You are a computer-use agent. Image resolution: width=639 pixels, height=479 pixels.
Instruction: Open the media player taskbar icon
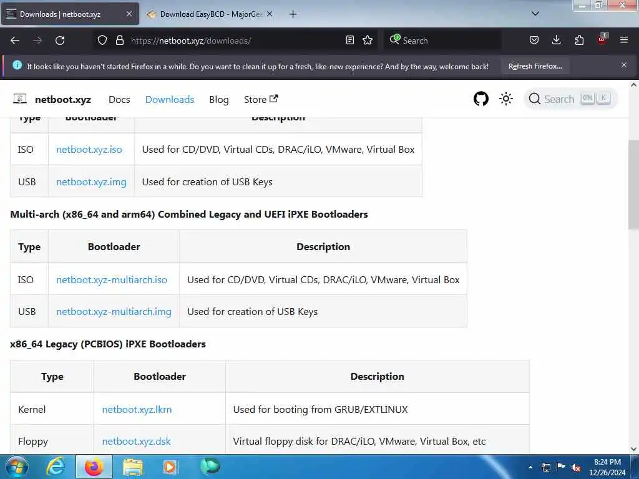coord(170,467)
